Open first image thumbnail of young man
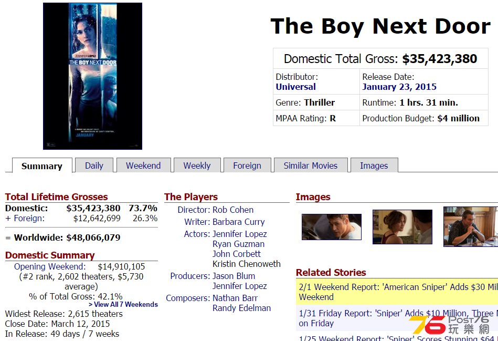The width and height of the screenshot is (498, 341). (331, 227)
